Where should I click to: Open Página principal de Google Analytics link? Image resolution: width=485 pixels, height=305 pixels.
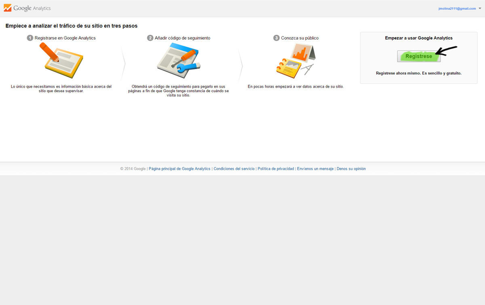tap(179, 169)
